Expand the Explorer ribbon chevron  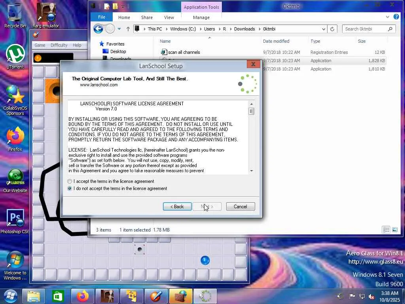click(x=388, y=17)
